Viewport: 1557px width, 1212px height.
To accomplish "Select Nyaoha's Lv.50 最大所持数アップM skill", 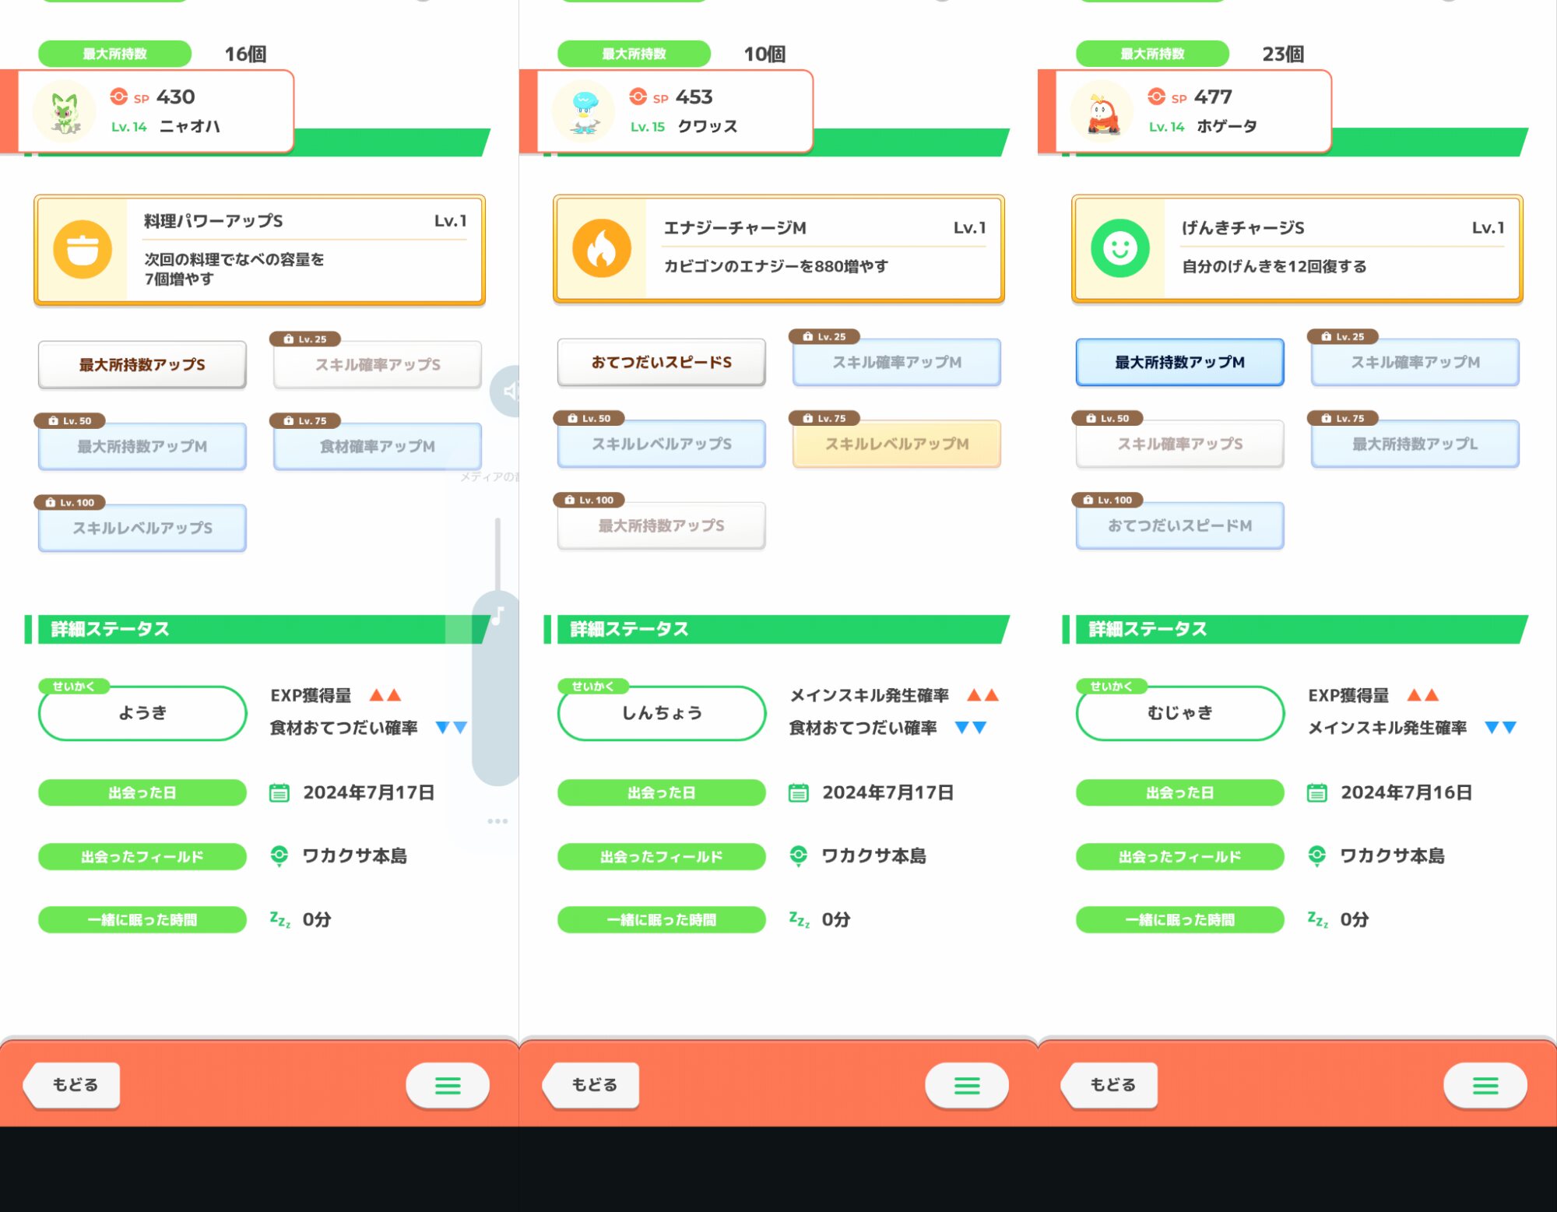I will click(142, 446).
